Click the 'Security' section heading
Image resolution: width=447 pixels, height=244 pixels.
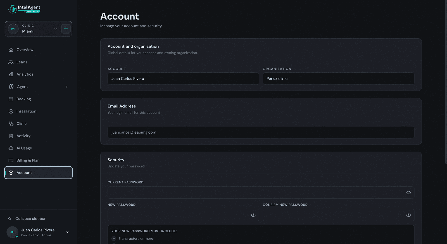116,160
